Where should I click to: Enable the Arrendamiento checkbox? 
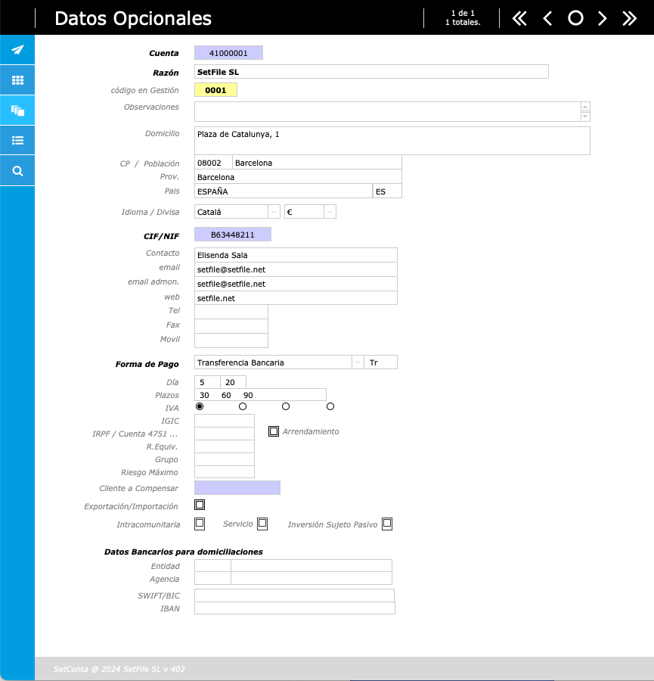coord(274,431)
